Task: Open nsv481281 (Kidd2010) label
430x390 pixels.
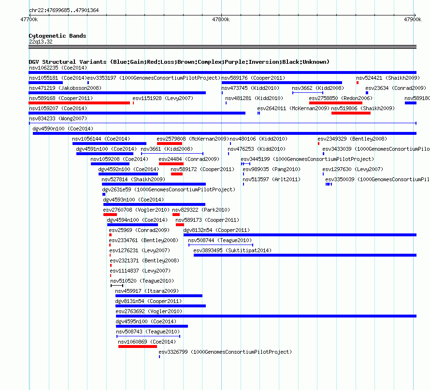Action: [x=254, y=98]
